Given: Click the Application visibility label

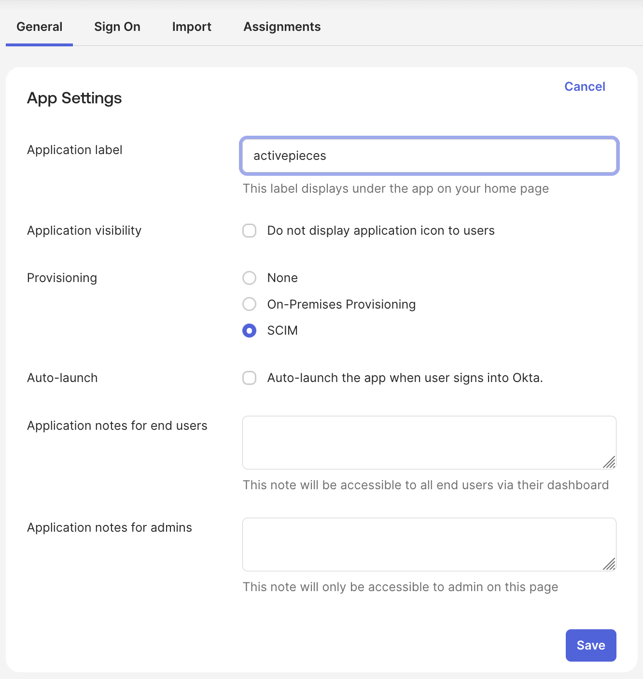Looking at the screenshot, I should 84,231.
